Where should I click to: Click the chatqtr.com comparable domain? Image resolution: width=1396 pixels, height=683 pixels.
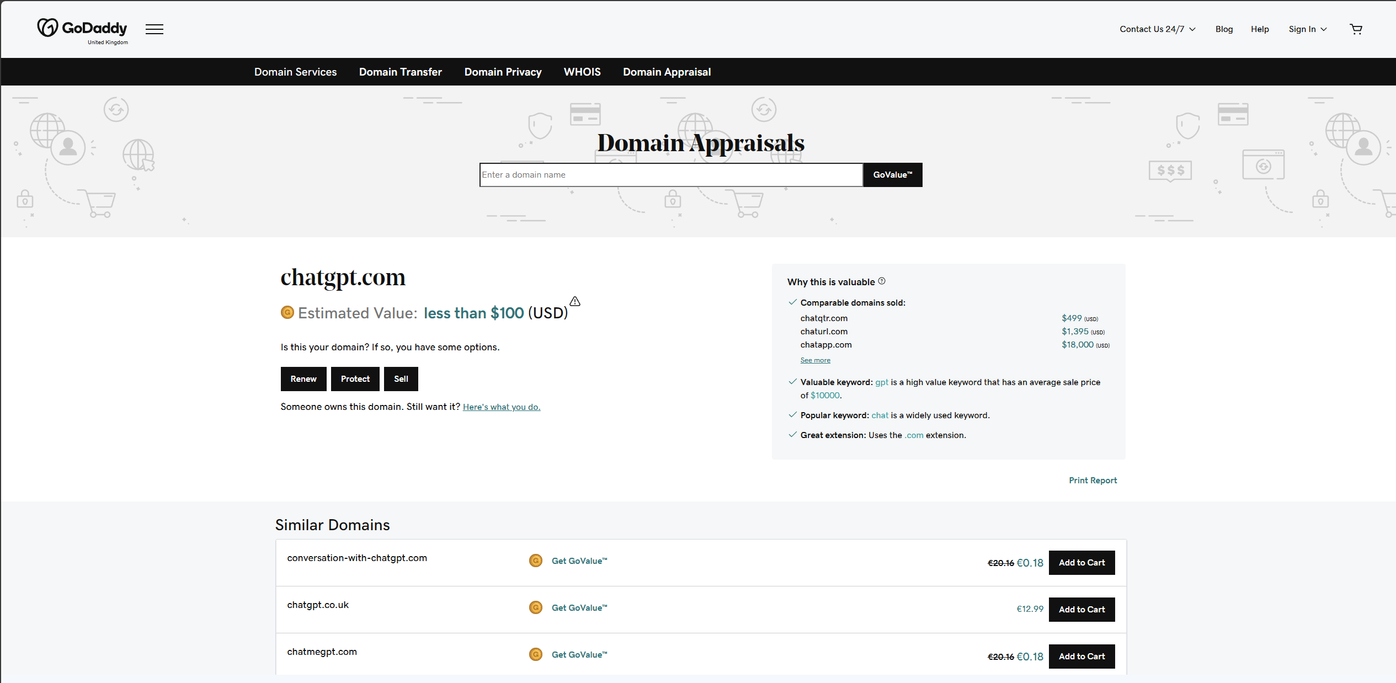(824, 318)
